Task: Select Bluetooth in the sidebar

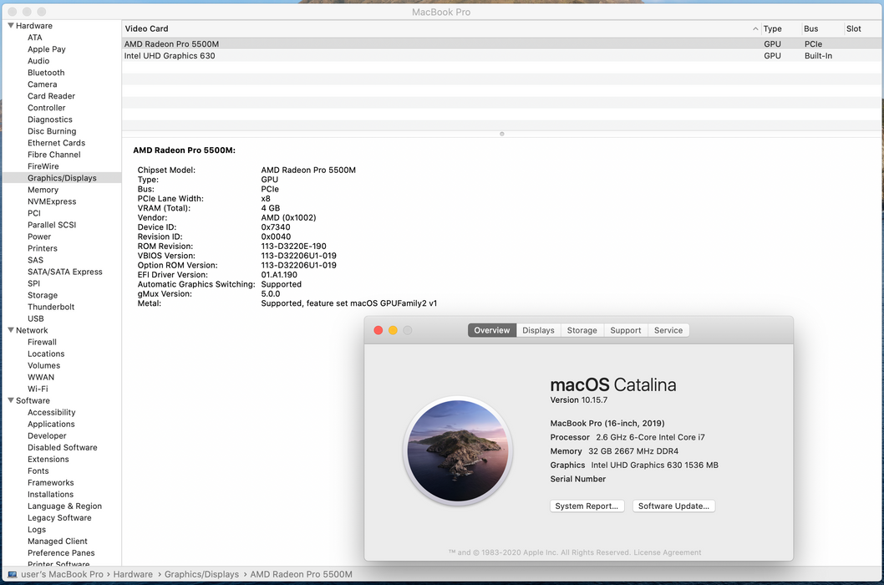Action: (x=46, y=73)
